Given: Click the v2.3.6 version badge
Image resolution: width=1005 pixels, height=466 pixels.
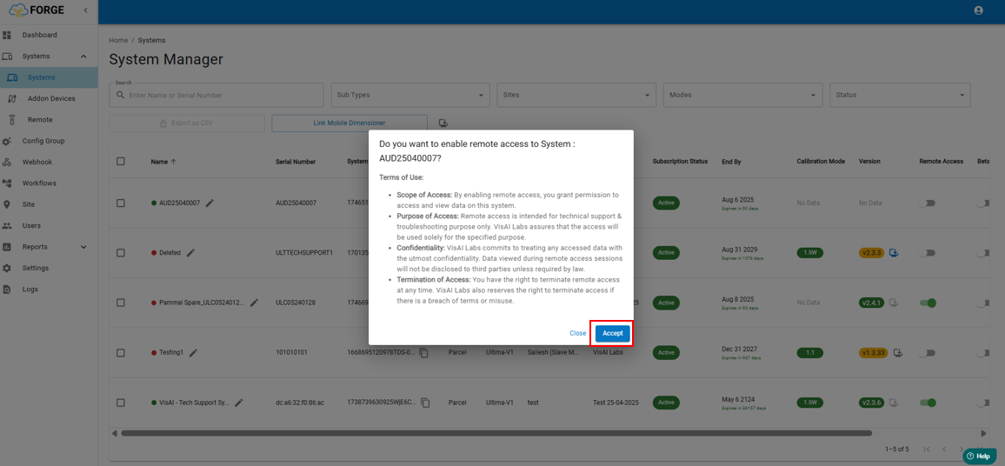Looking at the screenshot, I should [x=872, y=403].
